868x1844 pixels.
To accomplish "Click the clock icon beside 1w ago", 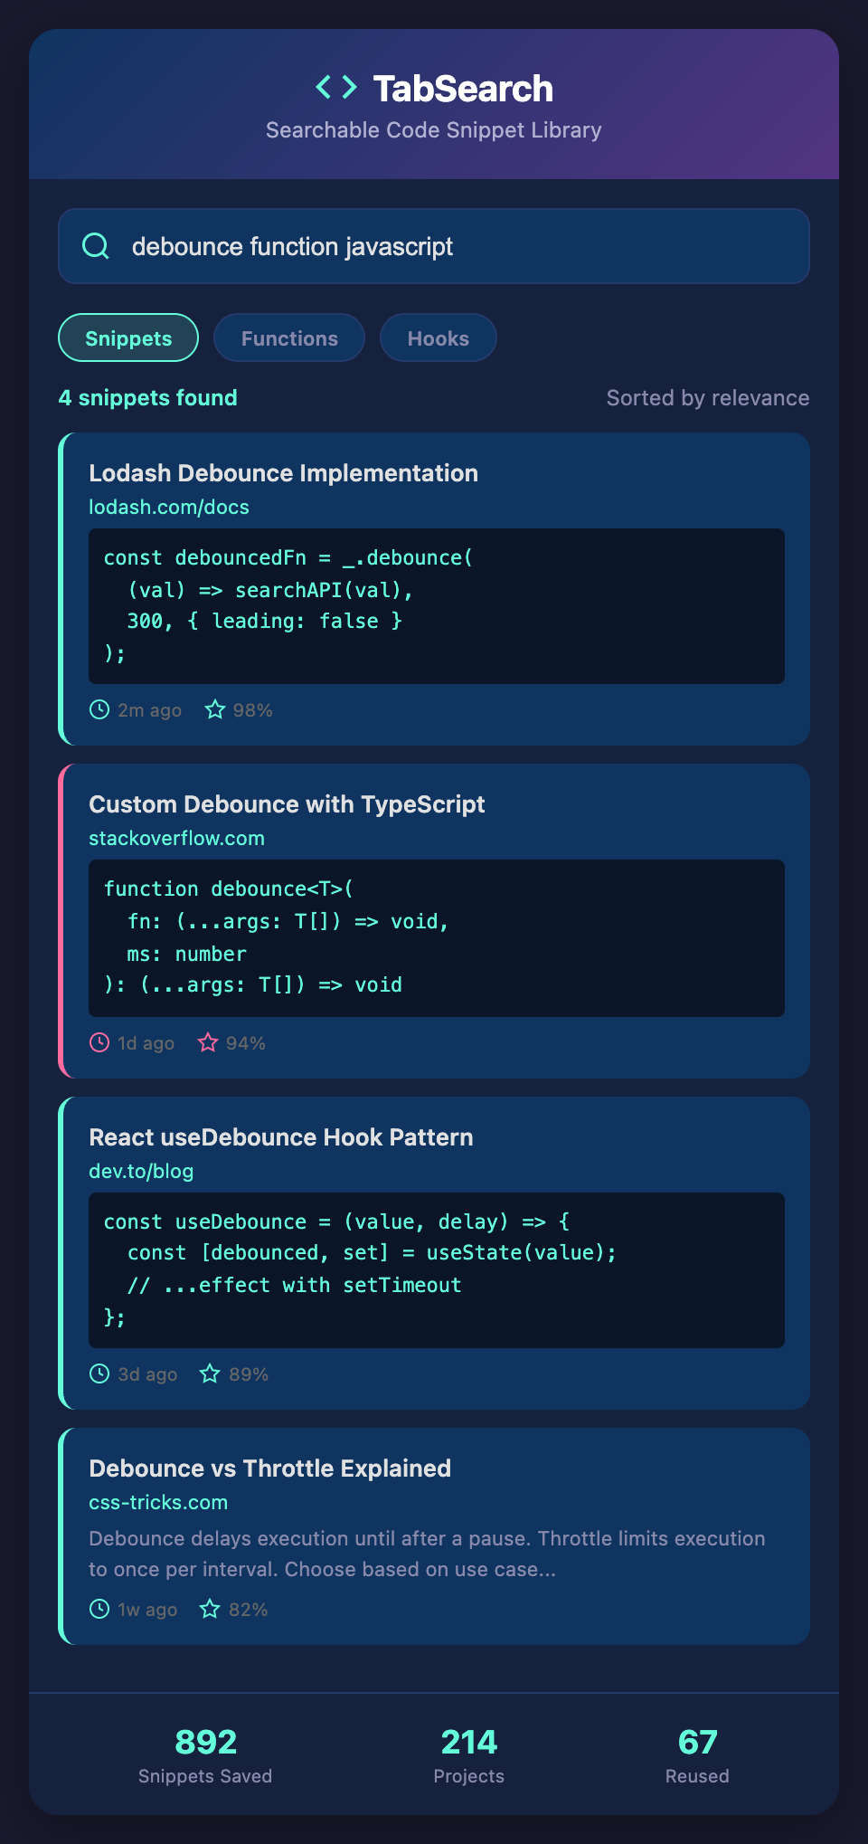I will 99,1609.
